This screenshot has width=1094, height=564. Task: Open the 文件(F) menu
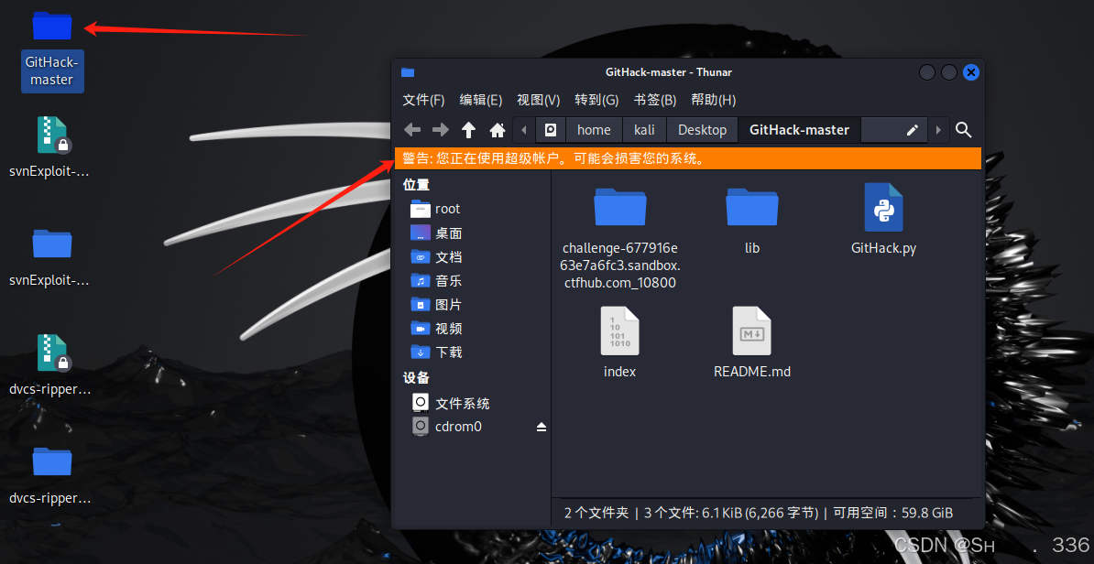point(423,100)
